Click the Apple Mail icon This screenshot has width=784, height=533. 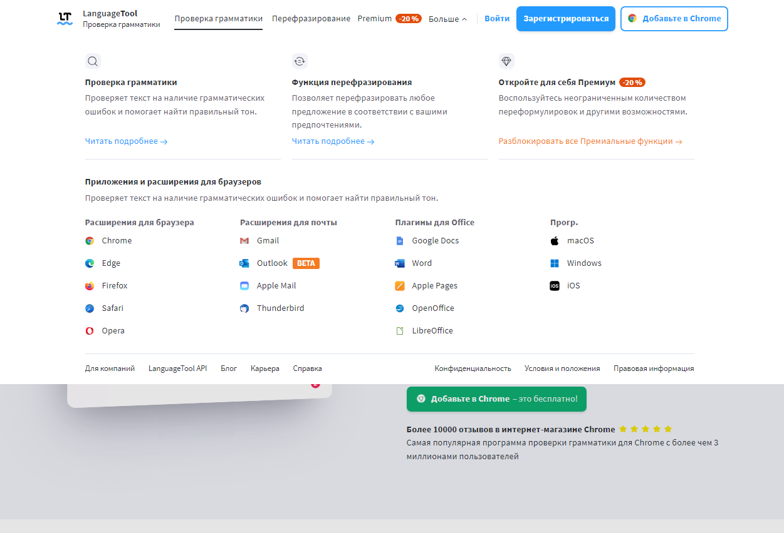[244, 286]
